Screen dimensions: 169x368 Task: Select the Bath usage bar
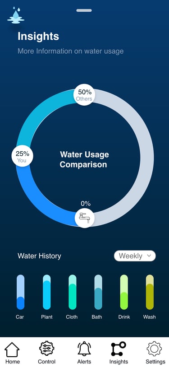[x=98, y=292]
